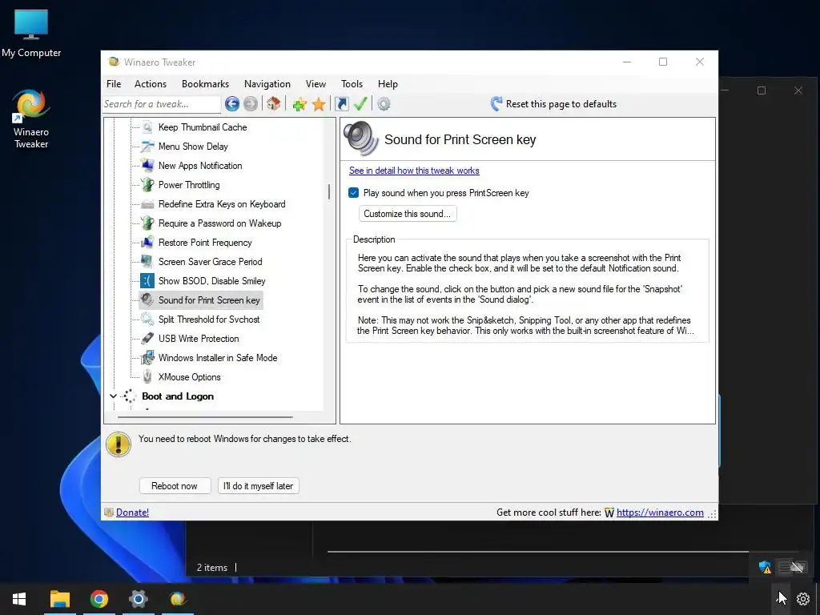Select the Power Throttling entry
The height and width of the screenshot is (615, 820).
pos(189,185)
